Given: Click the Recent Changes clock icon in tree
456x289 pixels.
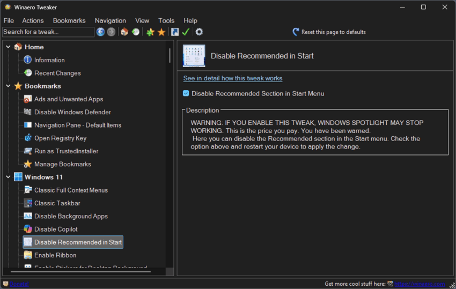Looking at the screenshot, I should 27,73.
